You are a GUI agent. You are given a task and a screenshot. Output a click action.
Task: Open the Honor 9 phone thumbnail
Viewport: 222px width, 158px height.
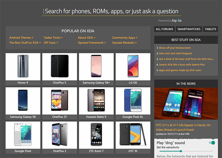click(x=23, y=67)
